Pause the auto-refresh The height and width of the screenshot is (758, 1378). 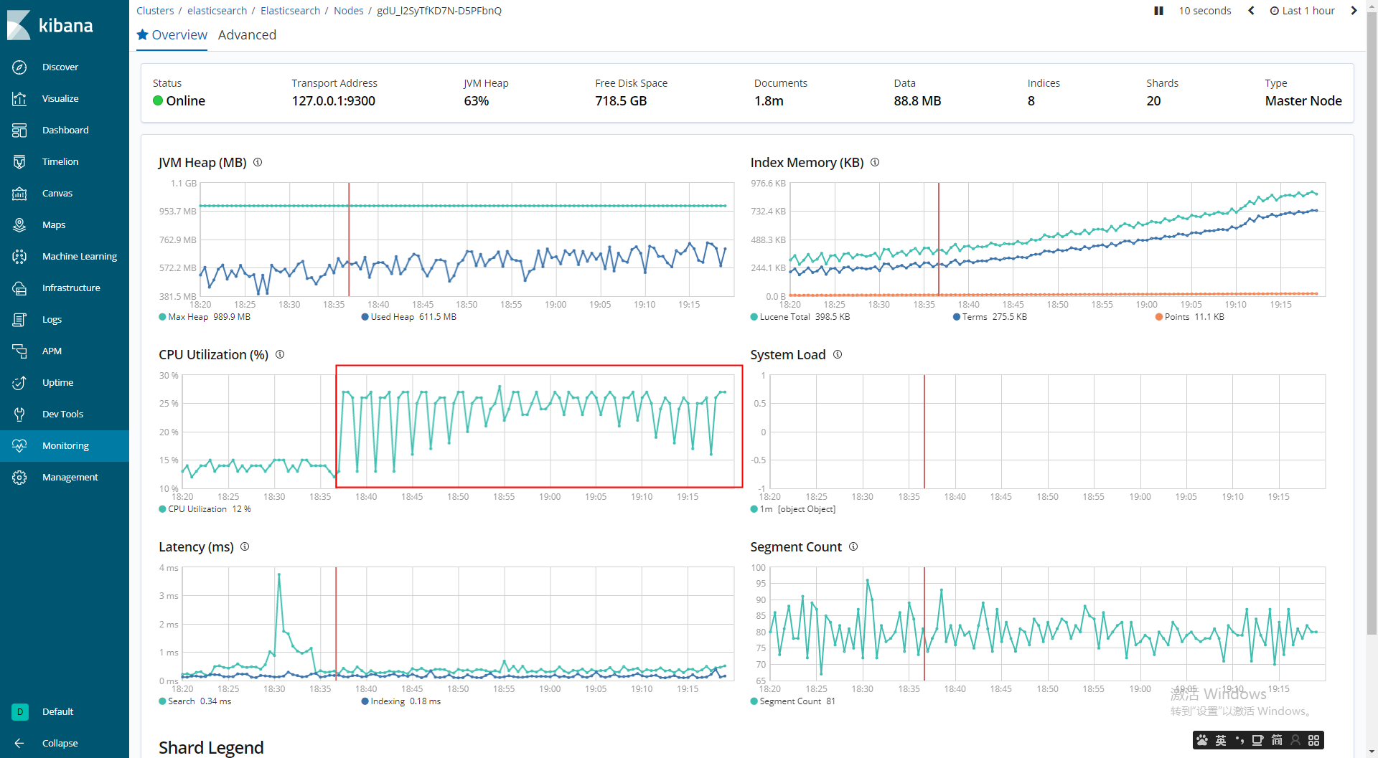(1158, 11)
